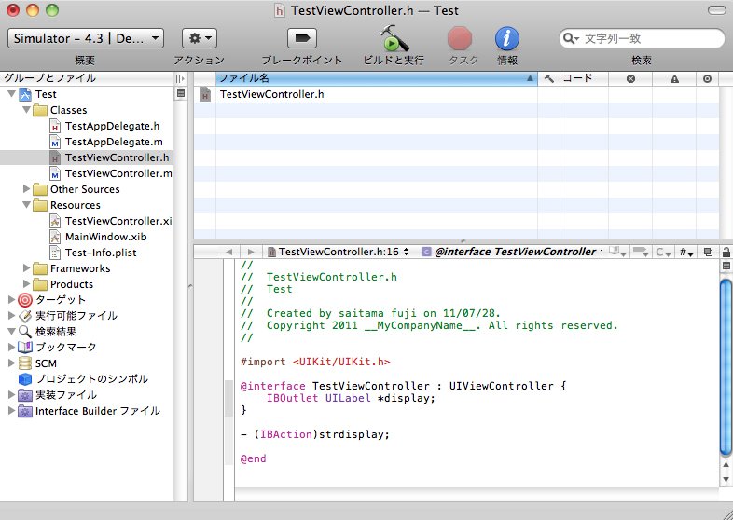Open the @interface TestViewController function popup
The image size is (733, 520).
pyautogui.click(x=513, y=252)
